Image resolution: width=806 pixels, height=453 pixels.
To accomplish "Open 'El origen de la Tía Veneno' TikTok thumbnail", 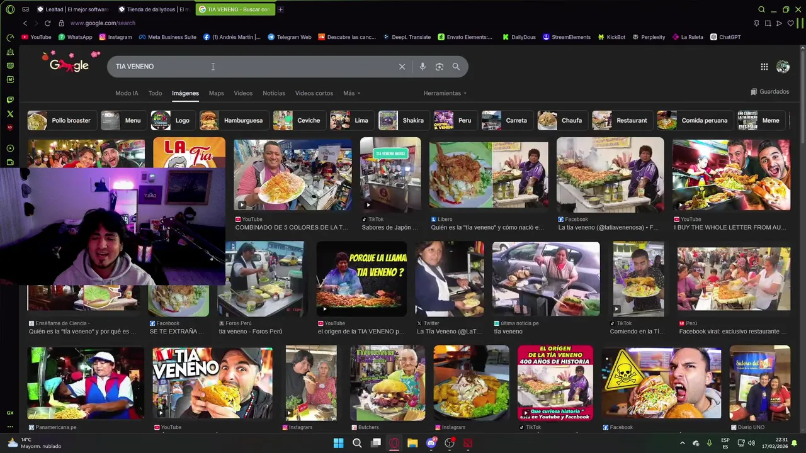I will point(555,383).
